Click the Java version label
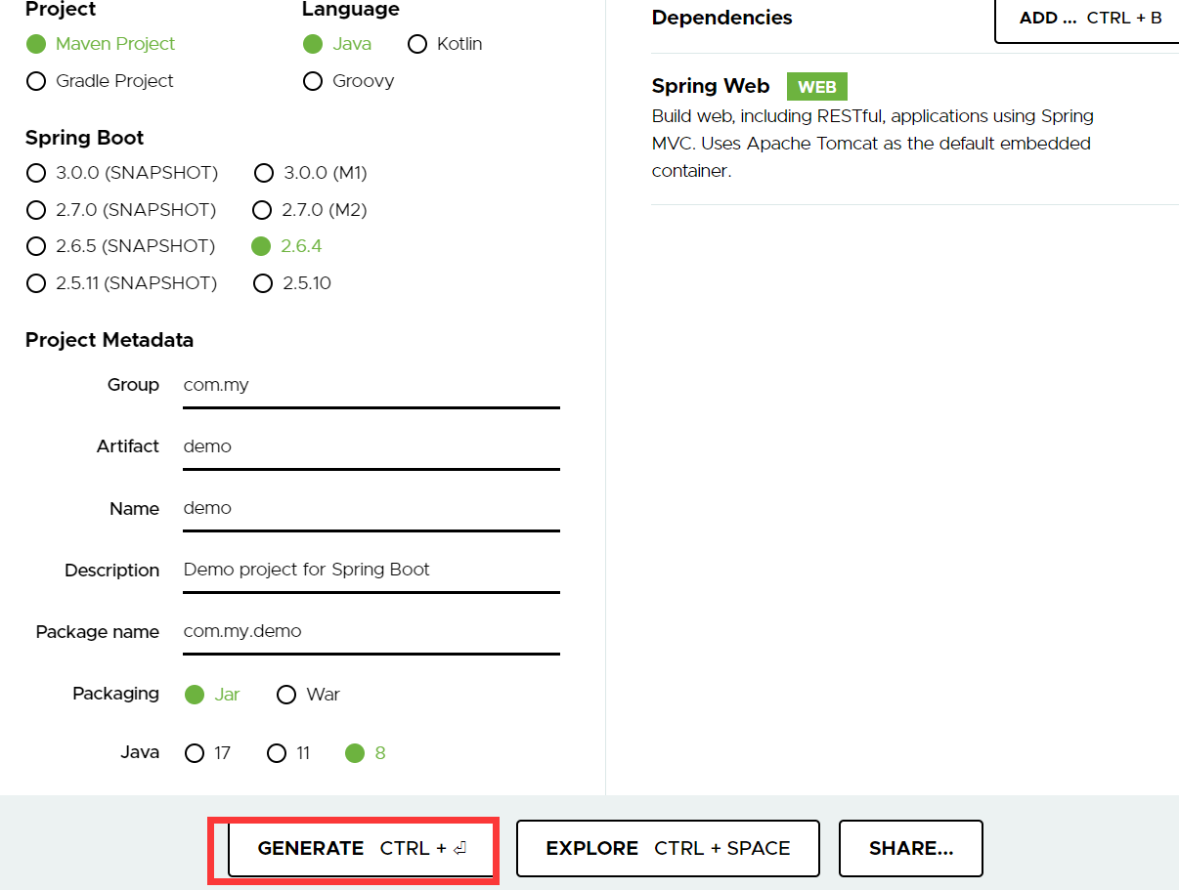1179x890 pixels. pyautogui.click(x=140, y=752)
